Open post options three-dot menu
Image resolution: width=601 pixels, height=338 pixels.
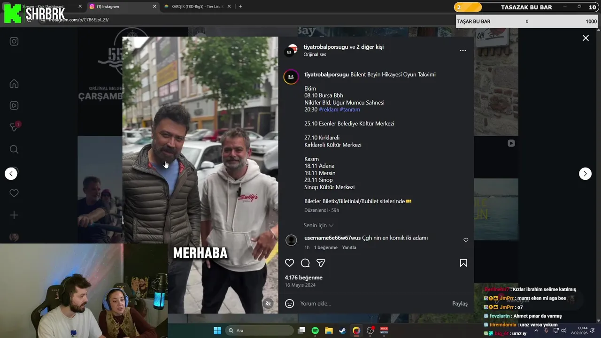click(x=463, y=50)
